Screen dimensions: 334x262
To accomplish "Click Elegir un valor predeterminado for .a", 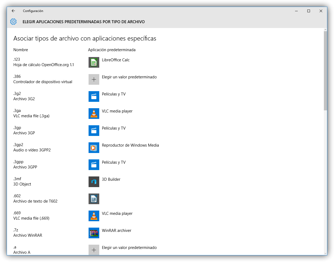I will coord(129,248).
